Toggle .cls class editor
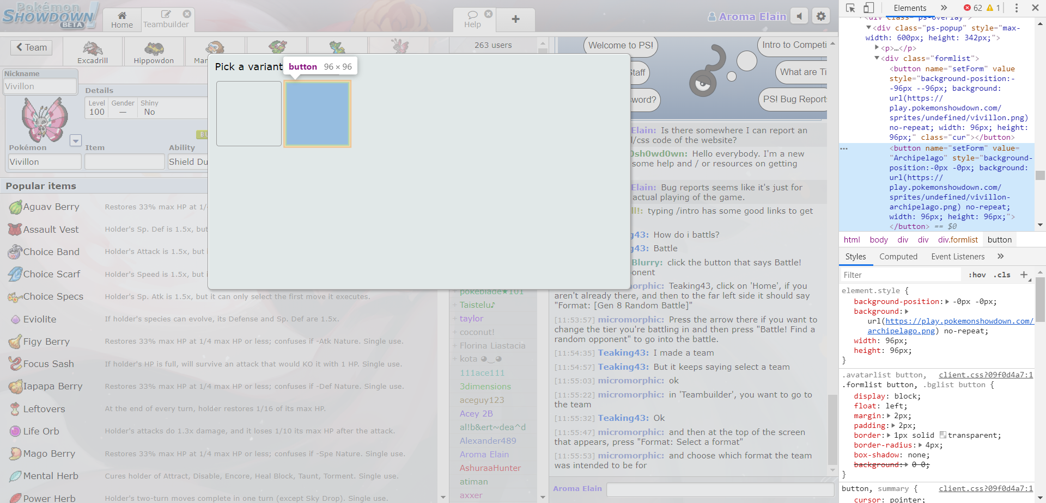 (1002, 275)
